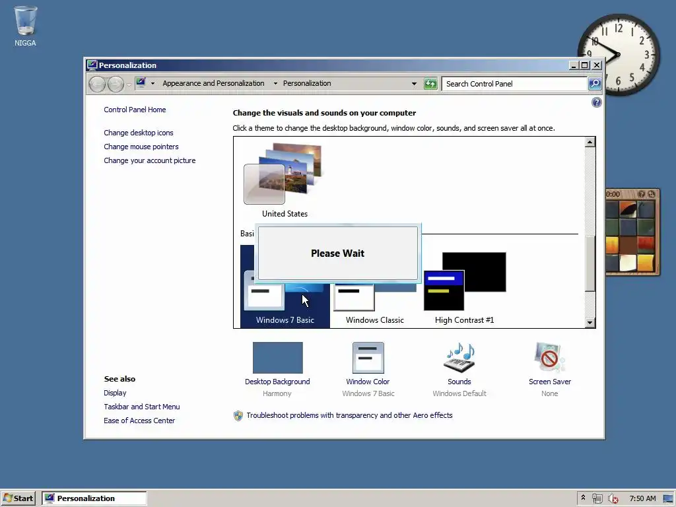676x507 pixels.
Task: Click the Show Desktop tray button
Action: pyautogui.click(x=668, y=498)
